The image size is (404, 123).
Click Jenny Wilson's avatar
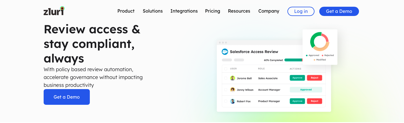coord(233,90)
